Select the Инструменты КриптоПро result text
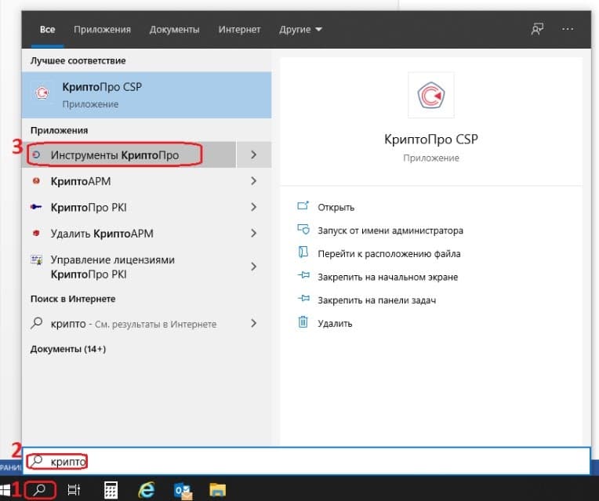The height and width of the screenshot is (501, 599). [114, 154]
